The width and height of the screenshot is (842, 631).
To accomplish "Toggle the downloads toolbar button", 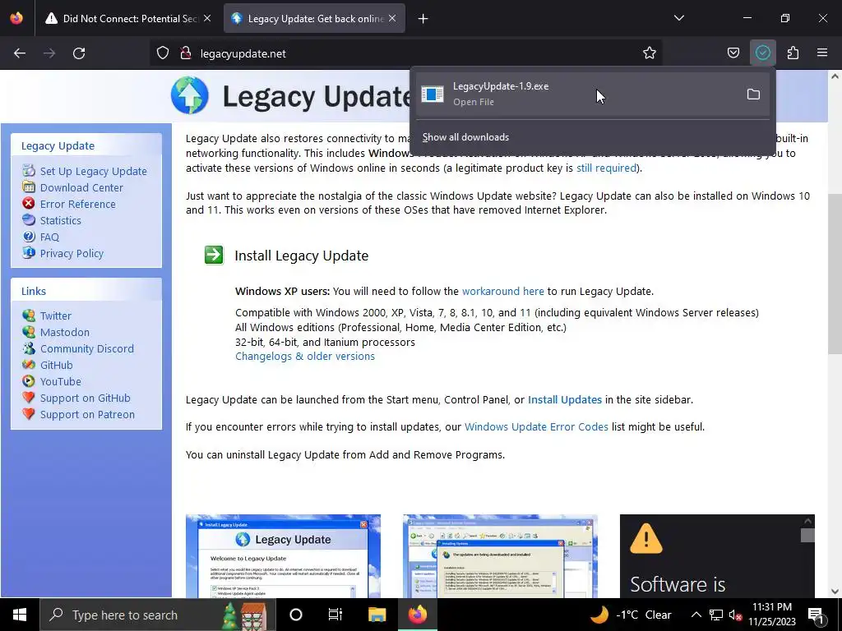I will [x=762, y=53].
